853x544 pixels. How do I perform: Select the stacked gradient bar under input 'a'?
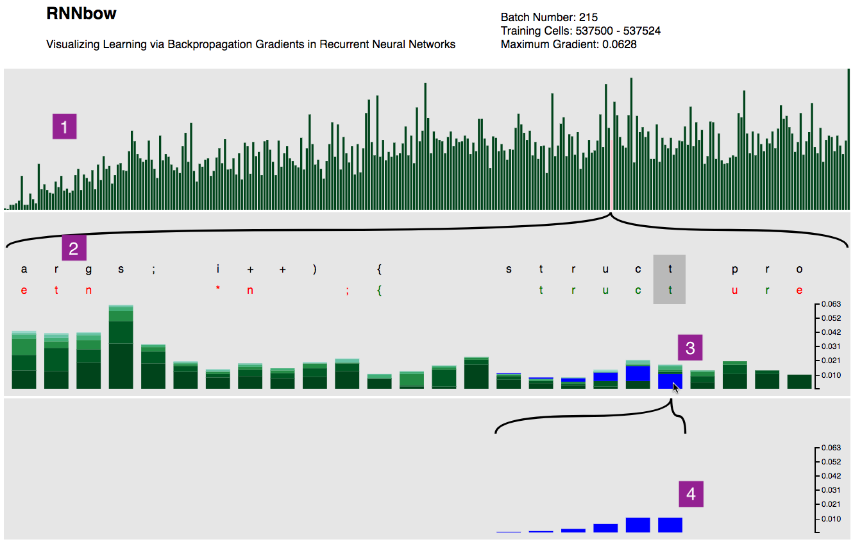click(x=24, y=359)
